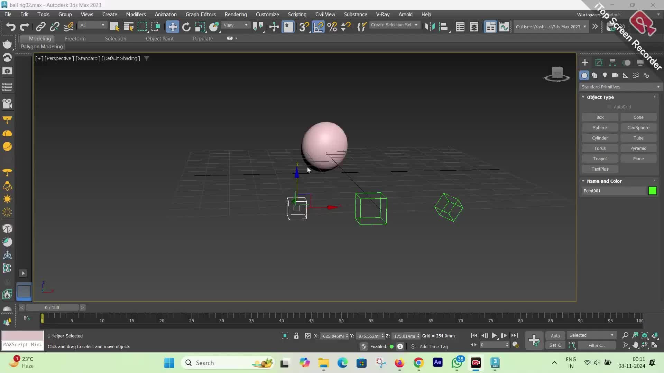The width and height of the screenshot is (664, 373).
Task: Enable the AutoGrid checkbox
Action: tap(609, 107)
